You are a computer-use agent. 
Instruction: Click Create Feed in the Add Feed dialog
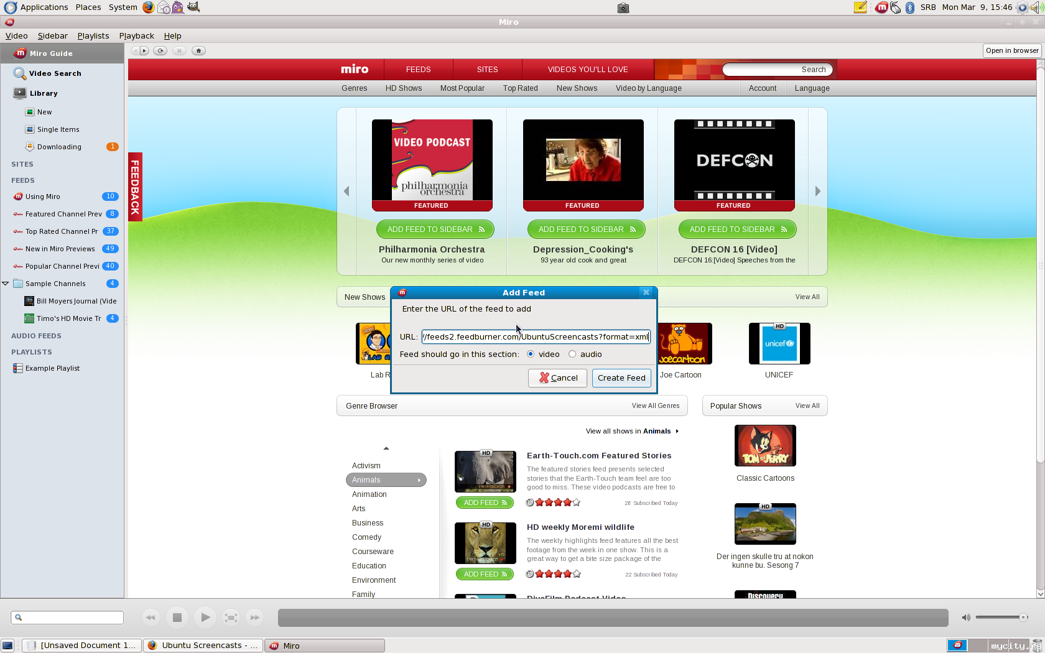click(x=621, y=378)
